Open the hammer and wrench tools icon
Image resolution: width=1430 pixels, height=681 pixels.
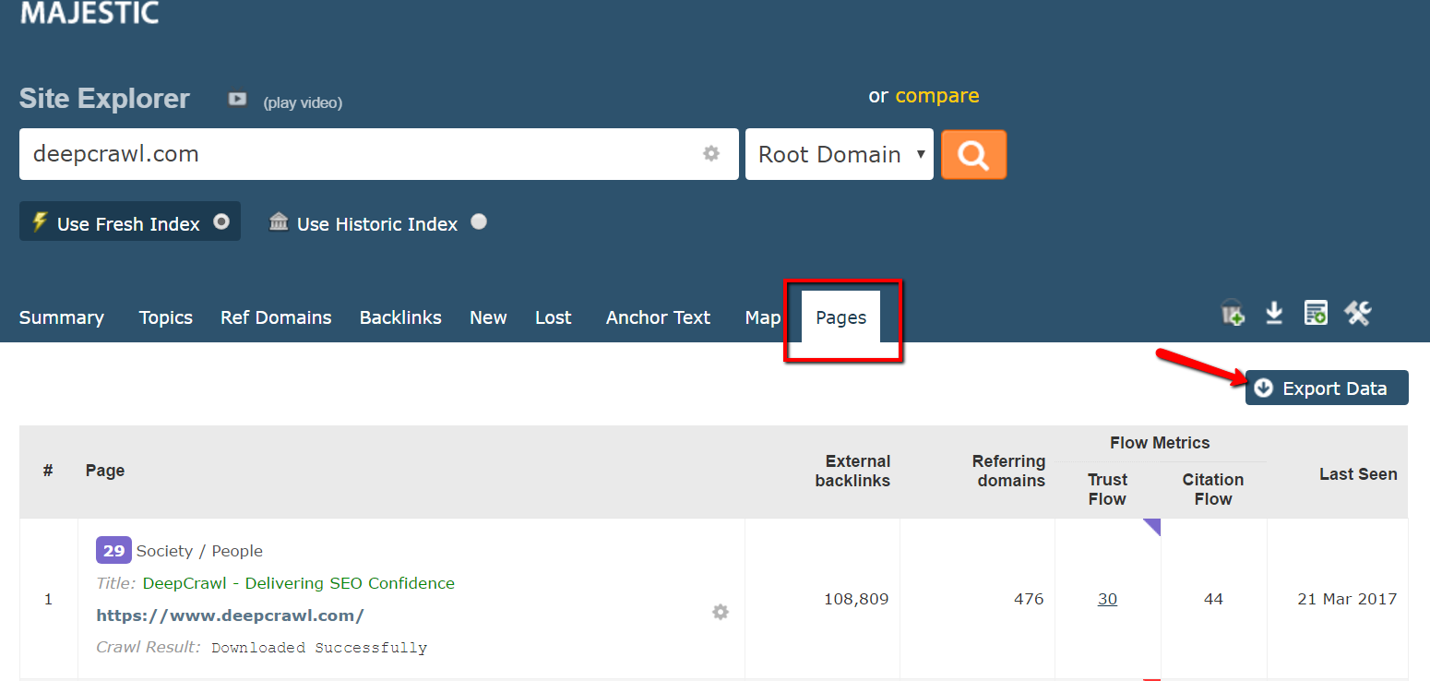tap(1358, 313)
